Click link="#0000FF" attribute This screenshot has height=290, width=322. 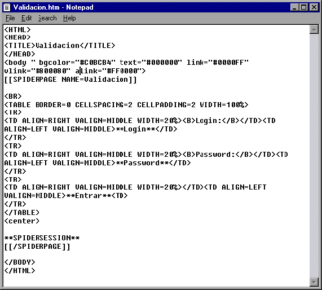(218, 62)
